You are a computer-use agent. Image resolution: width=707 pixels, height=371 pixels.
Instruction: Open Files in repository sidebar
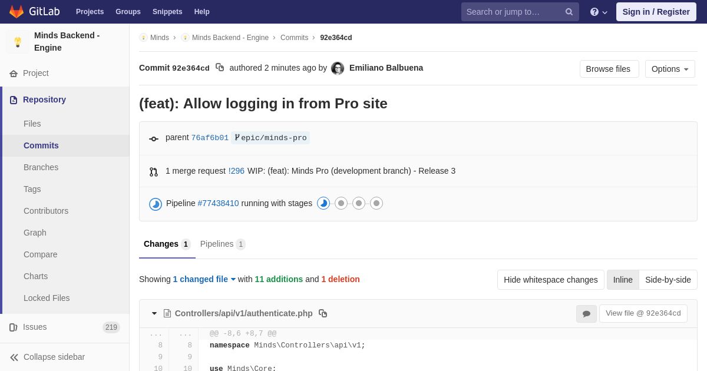32,124
